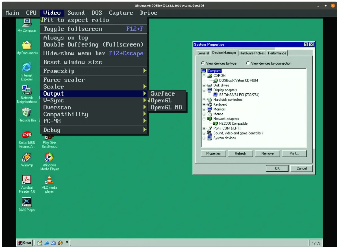Choose the checked OpenGL output mode
The width and height of the screenshot is (339, 249).
click(x=167, y=101)
